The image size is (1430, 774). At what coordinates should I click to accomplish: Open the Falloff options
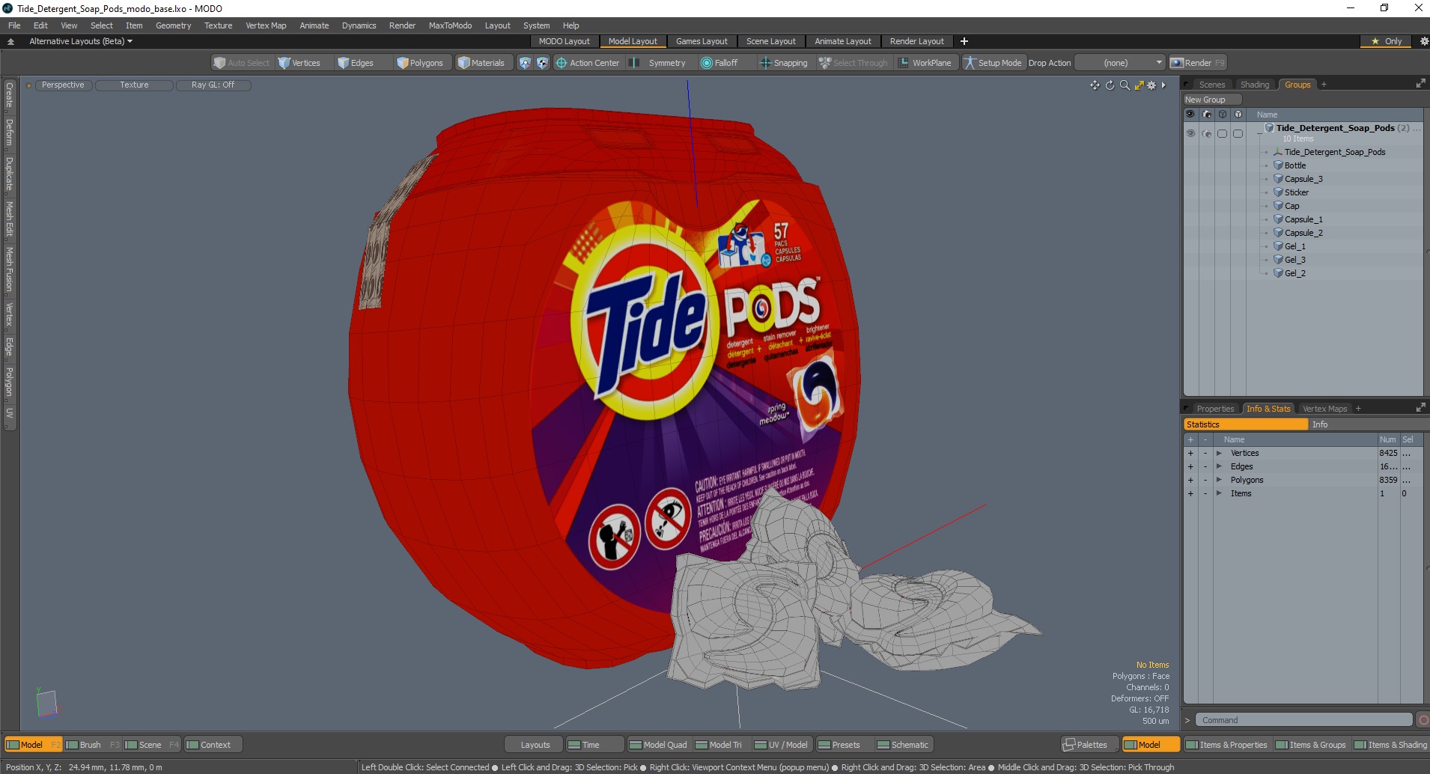[x=719, y=63]
